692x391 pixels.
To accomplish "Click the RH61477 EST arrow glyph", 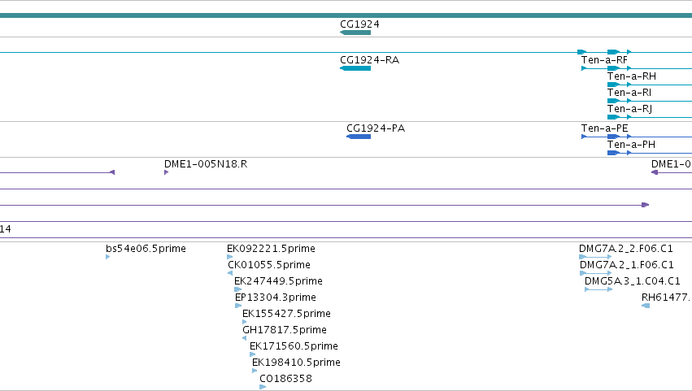I will (x=646, y=306).
